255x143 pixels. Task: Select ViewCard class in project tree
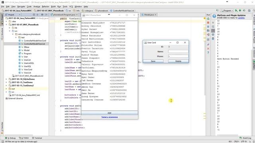pyautogui.click(x=28, y=70)
